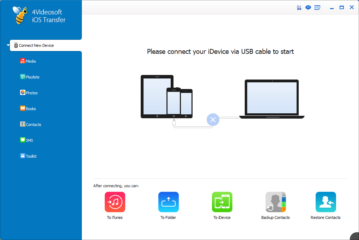Open the Books section
Screen dimensions: 359x240
click(22, 108)
